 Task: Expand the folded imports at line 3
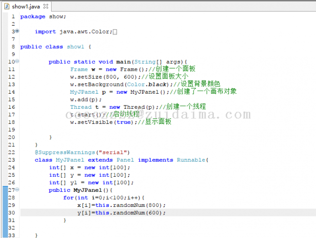tap(18, 31)
